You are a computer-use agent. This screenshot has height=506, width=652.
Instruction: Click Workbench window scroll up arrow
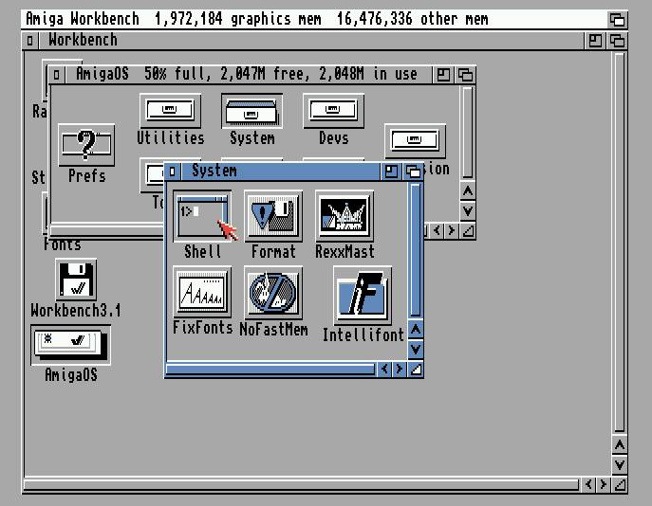[619, 444]
